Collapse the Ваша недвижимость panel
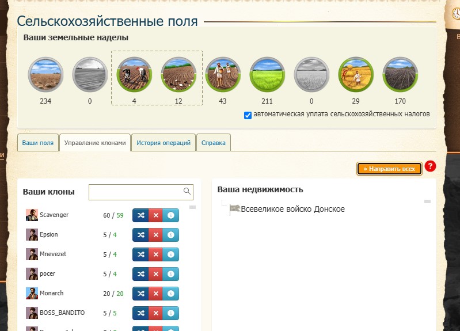Screen dimensions: 460x331 (427, 201)
